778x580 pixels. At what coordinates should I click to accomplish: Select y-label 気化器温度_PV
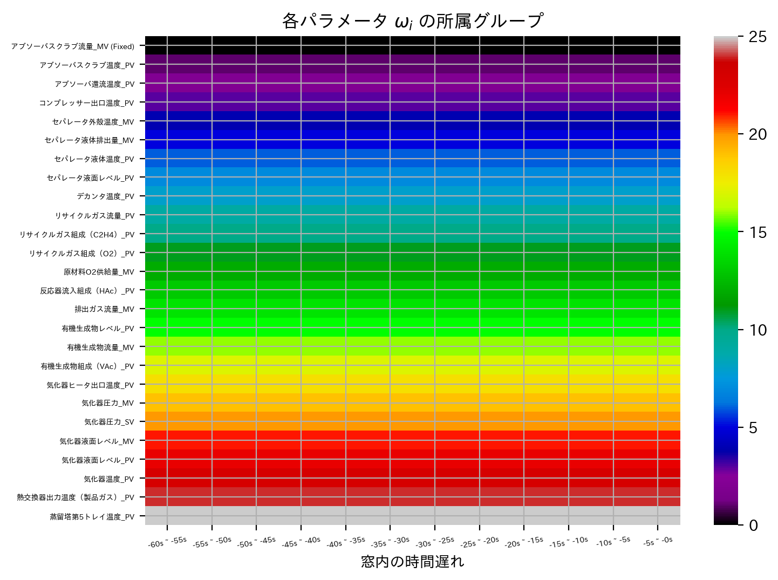(108, 479)
